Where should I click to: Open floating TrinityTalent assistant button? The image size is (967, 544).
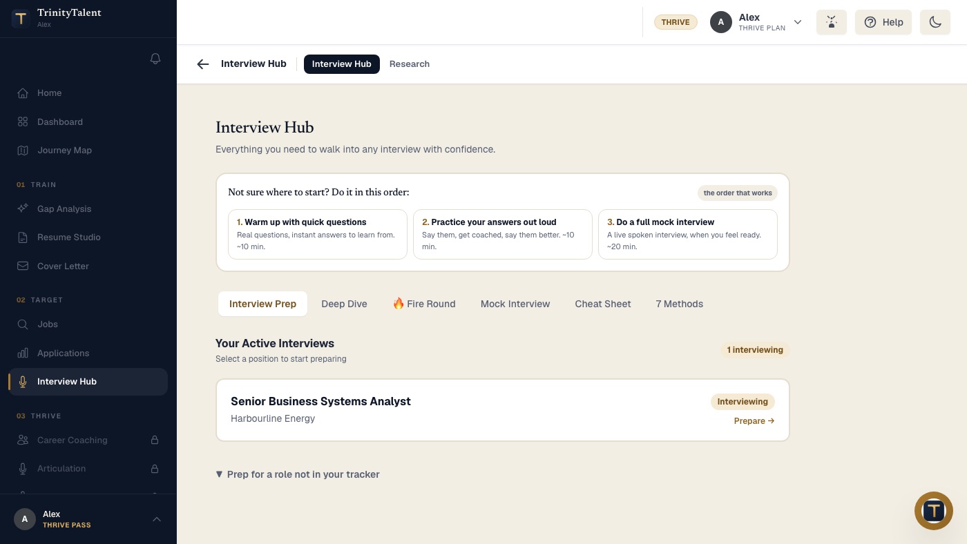[x=934, y=511]
